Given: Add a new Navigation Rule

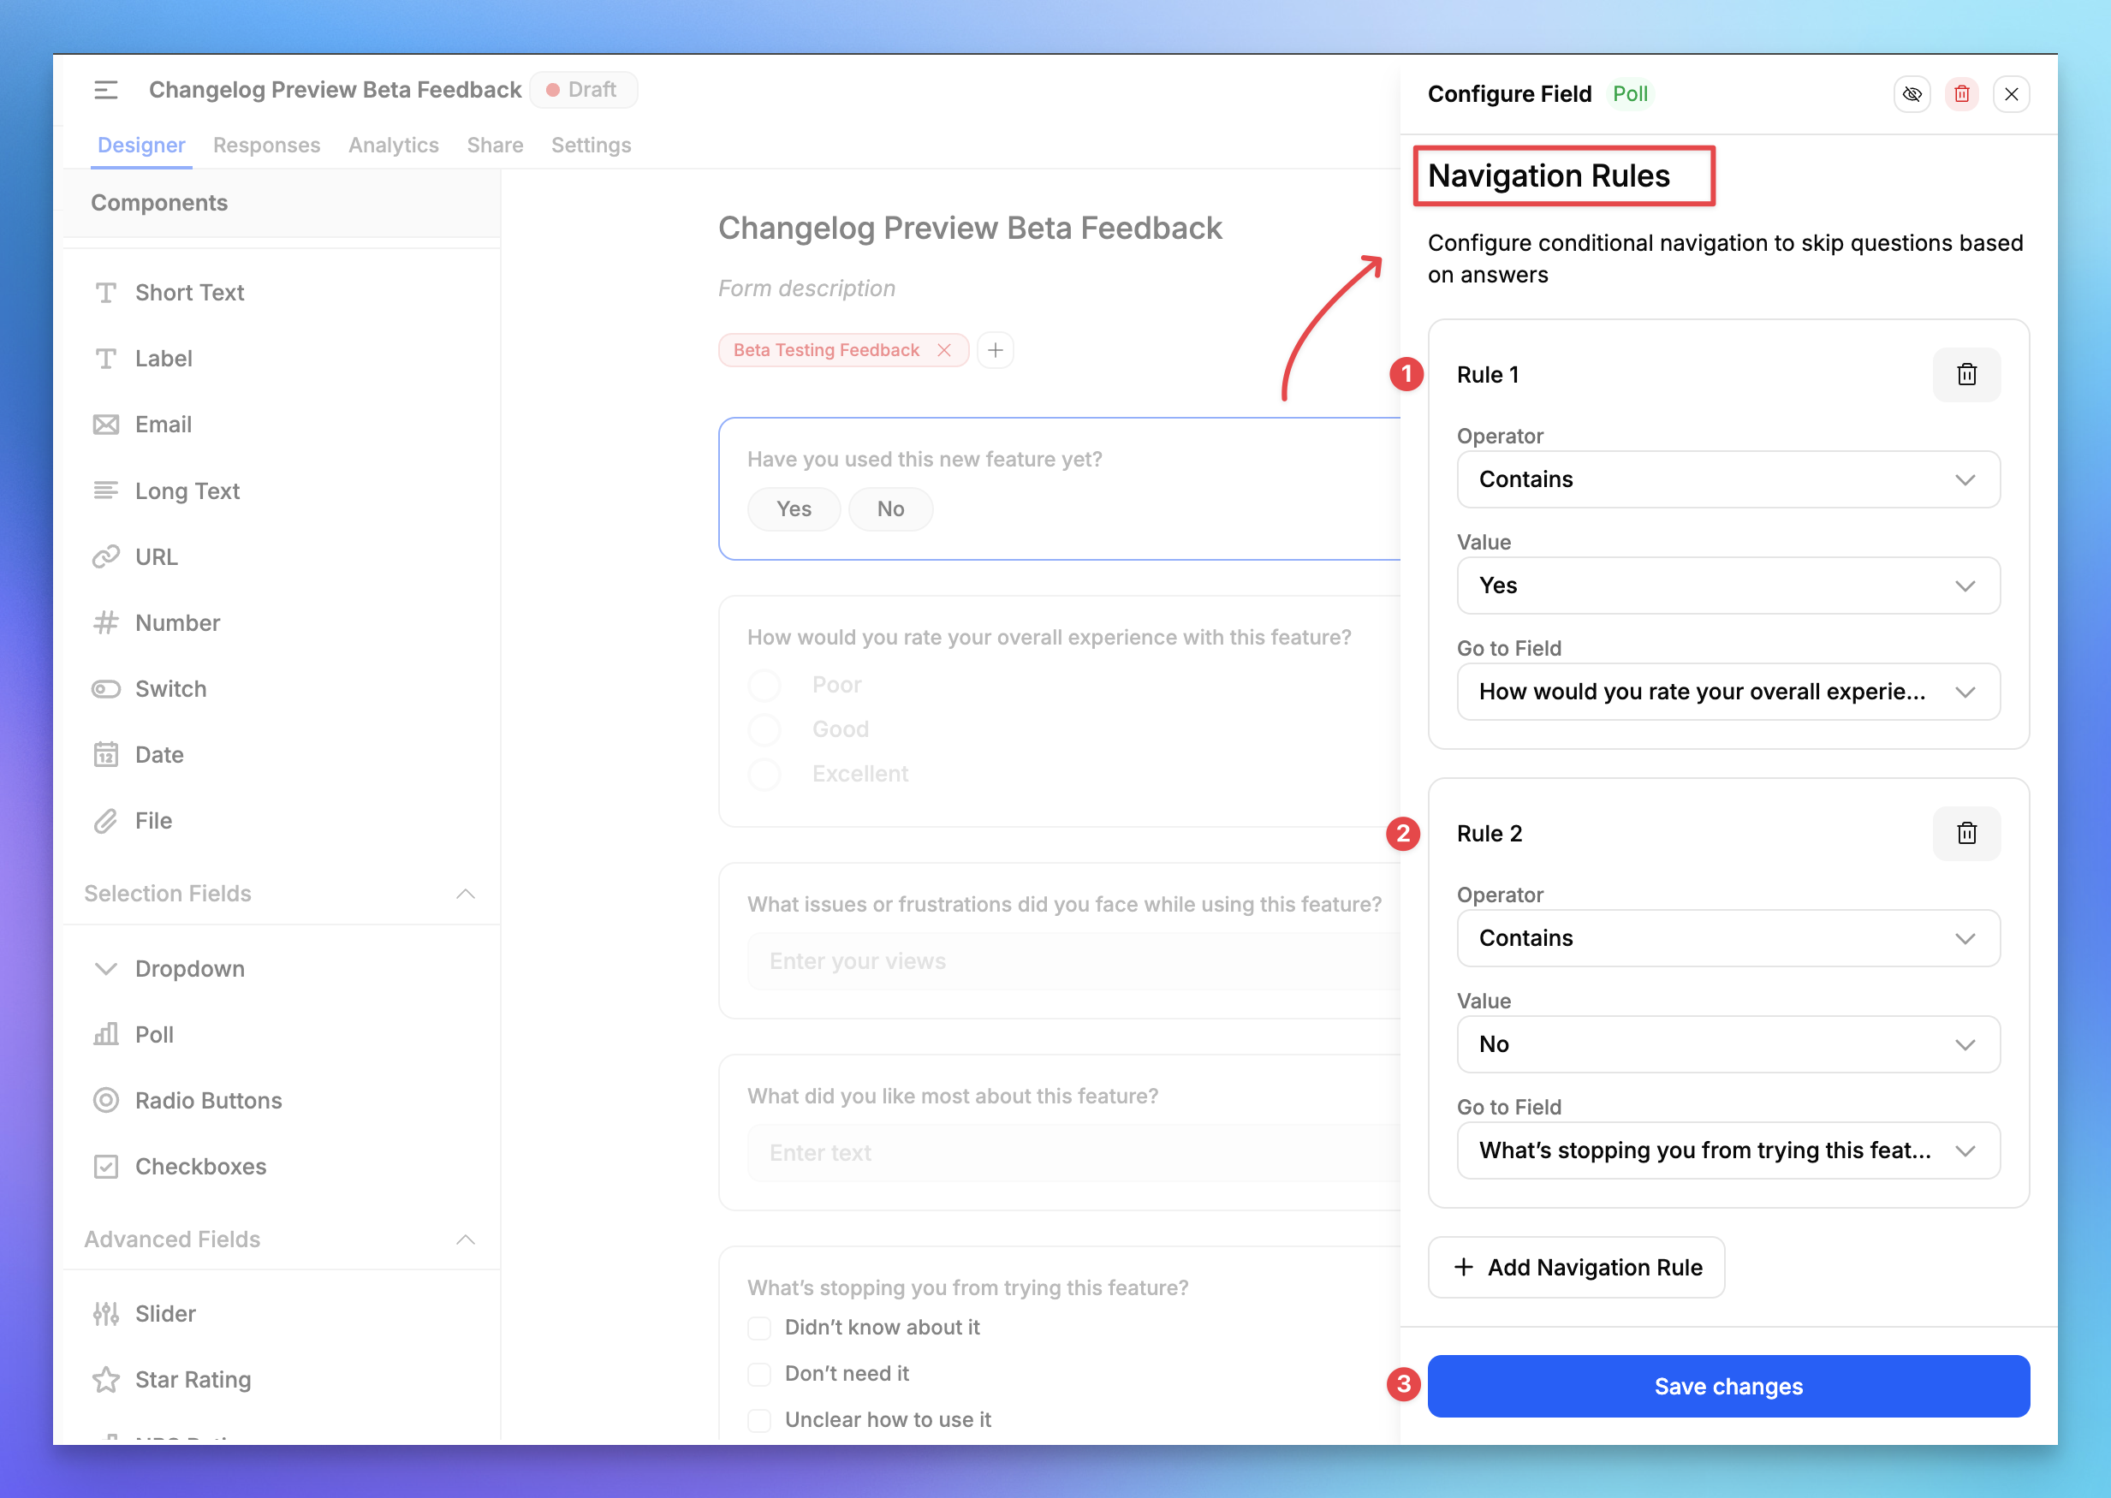Looking at the screenshot, I should point(1575,1267).
